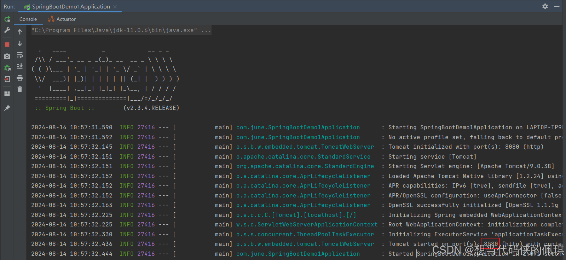The image size is (566, 260).
Task: Click the Spring Boot version text (v2.3.4.RELEASE)
Action: click(151, 108)
